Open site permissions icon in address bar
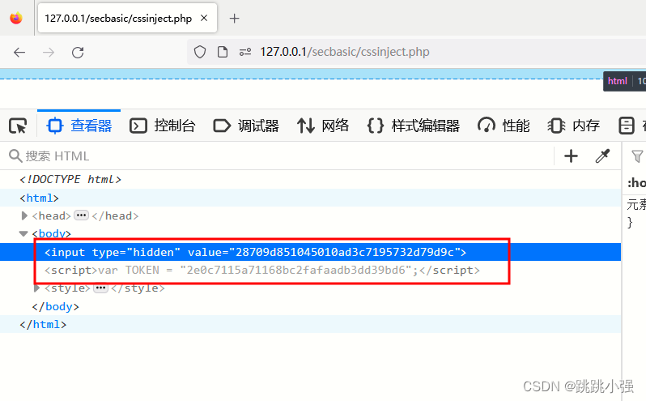The width and height of the screenshot is (646, 401). tap(245, 52)
